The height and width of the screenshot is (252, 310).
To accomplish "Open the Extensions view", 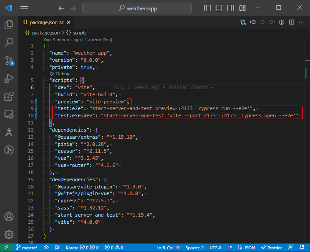I will pos(9,96).
